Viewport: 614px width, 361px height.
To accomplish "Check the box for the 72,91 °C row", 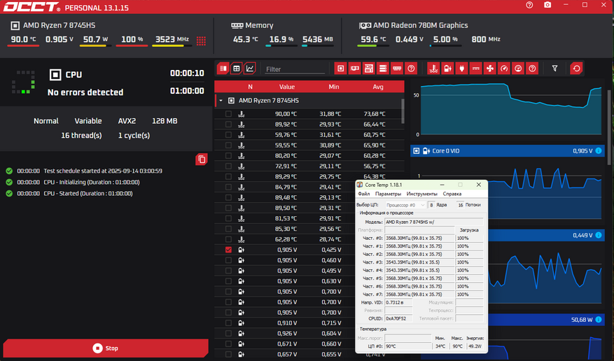I will (228, 166).
